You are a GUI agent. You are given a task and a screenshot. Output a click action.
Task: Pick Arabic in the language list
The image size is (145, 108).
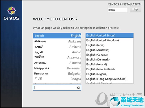pyautogui.click(x=57, y=52)
